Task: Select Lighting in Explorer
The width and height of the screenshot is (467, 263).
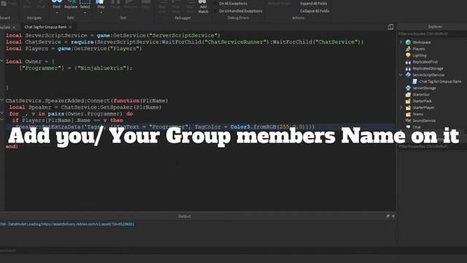Action: [x=420, y=56]
